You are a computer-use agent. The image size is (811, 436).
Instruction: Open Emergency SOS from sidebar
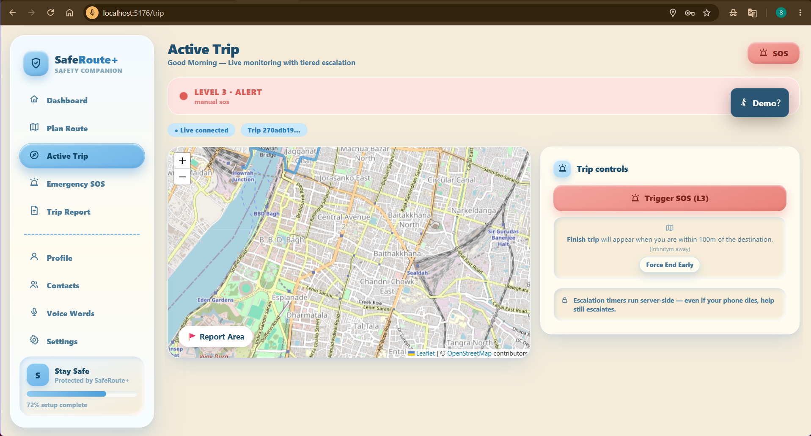pyautogui.click(x=82, y=184)
